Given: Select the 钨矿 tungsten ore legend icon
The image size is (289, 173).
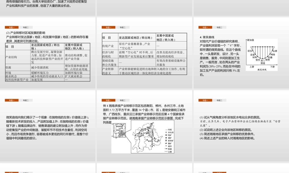Looking at the screenshot, I should 166,135.
